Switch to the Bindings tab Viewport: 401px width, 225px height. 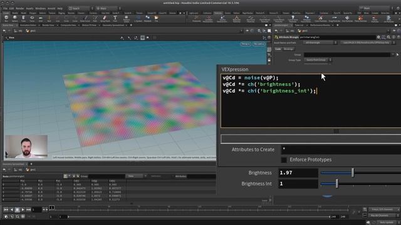pos(288,49)
